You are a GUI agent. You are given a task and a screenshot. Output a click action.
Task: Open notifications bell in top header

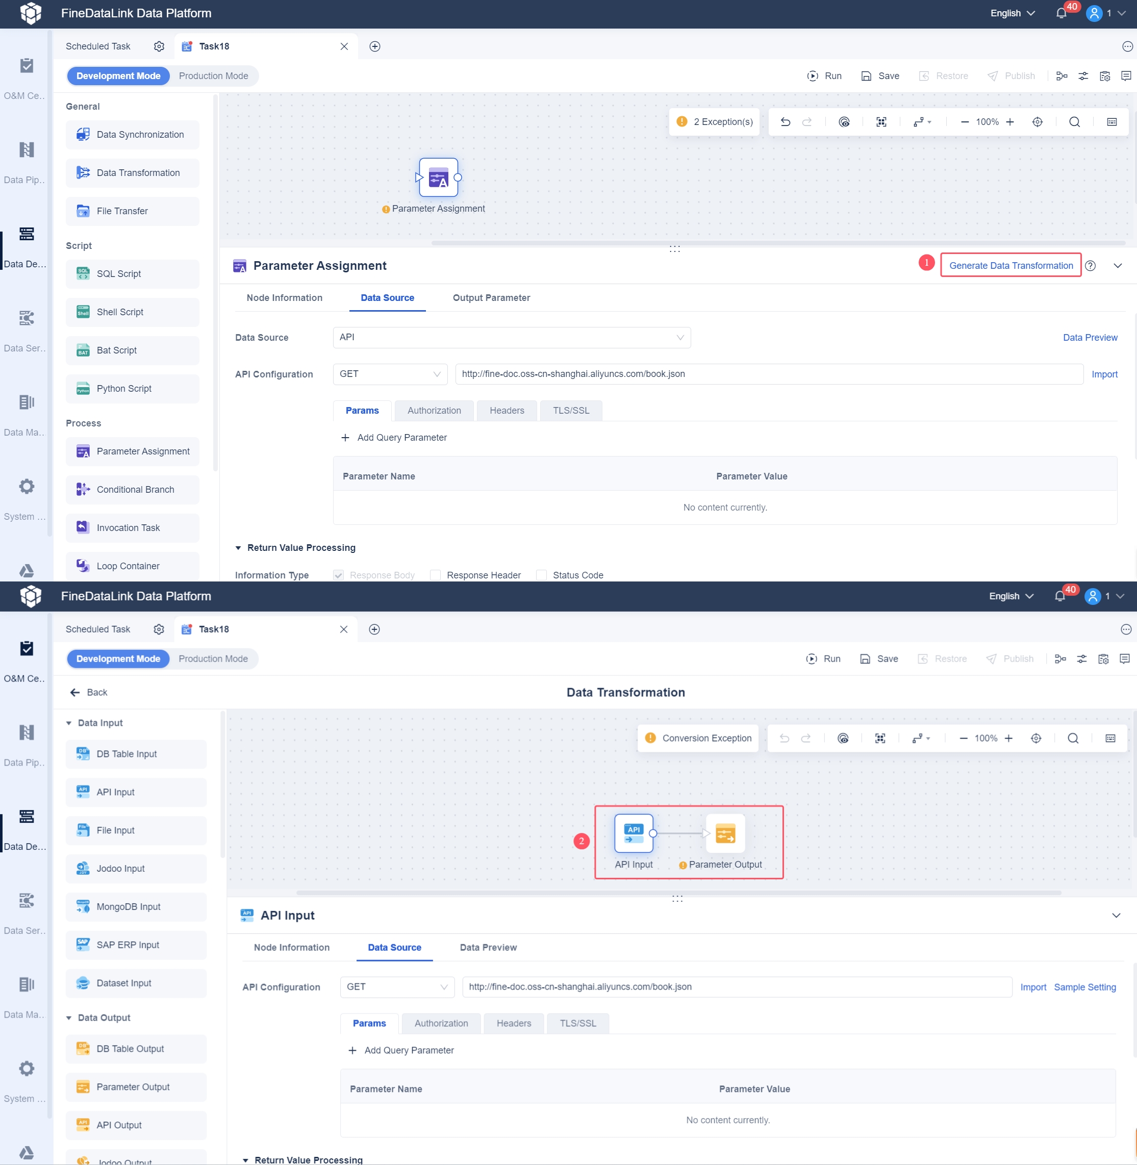tap(1061, 13)
